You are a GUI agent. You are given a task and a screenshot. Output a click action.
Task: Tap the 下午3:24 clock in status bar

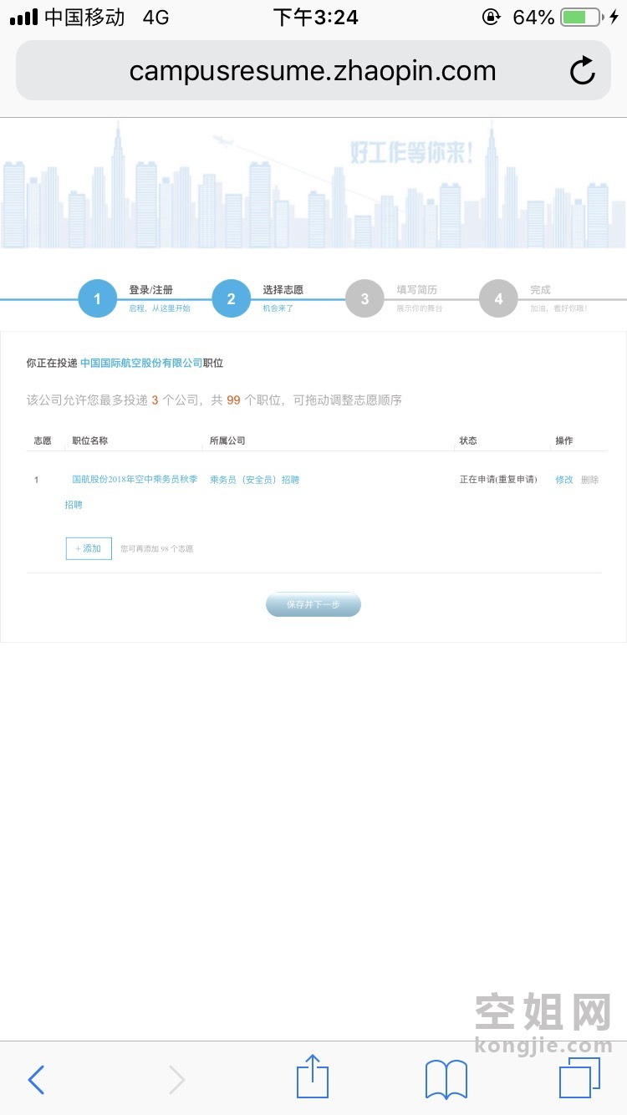pyautogui.click(x=315, y=18)
